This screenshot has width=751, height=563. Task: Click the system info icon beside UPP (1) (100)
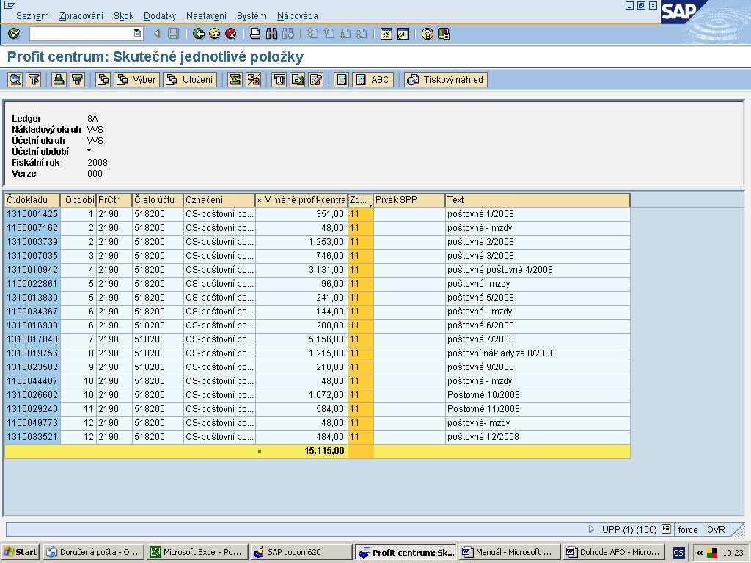pyautogui.click(x=666, y=529)
